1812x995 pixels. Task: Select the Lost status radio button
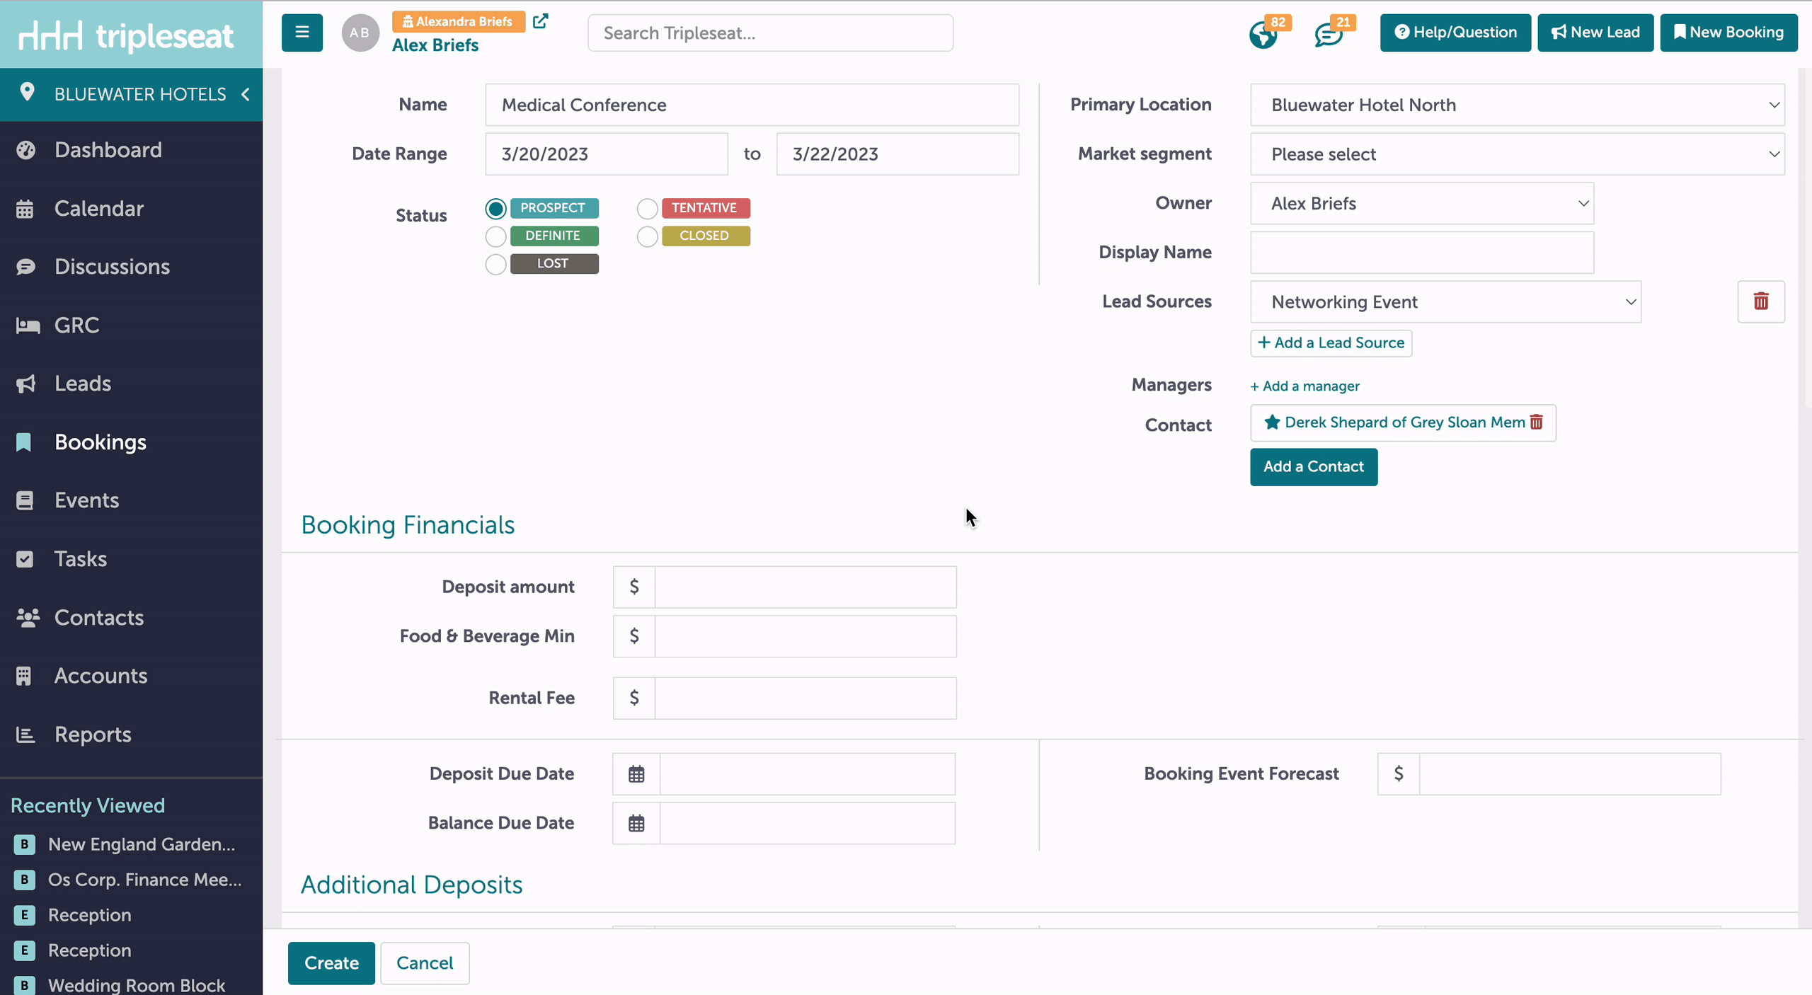pos(495,264)
